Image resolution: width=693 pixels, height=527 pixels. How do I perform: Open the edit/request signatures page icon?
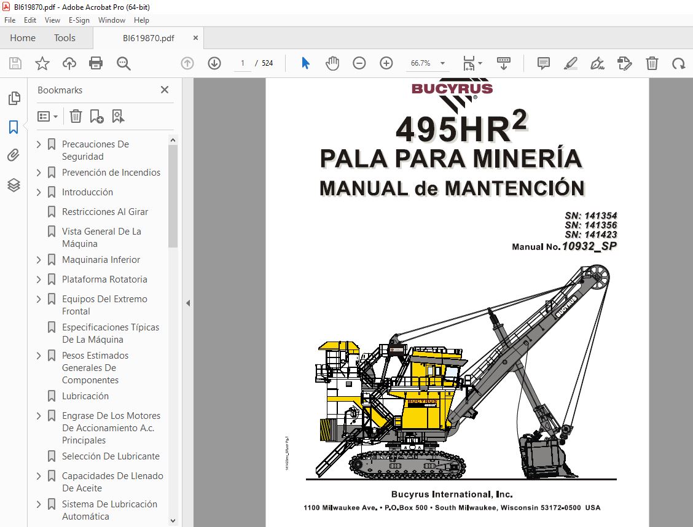(624, 64)
